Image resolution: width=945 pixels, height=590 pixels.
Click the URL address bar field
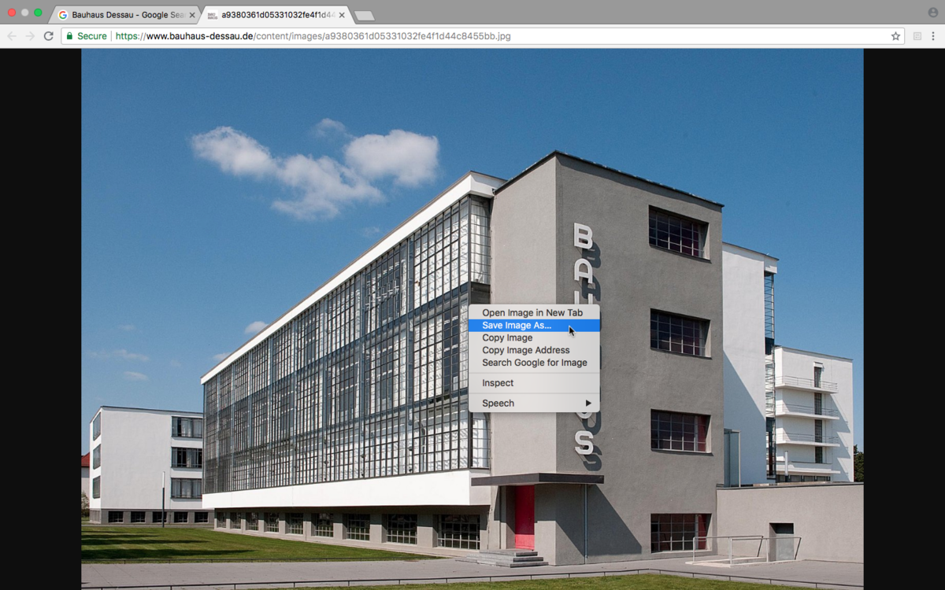click(x=472, y=36)
